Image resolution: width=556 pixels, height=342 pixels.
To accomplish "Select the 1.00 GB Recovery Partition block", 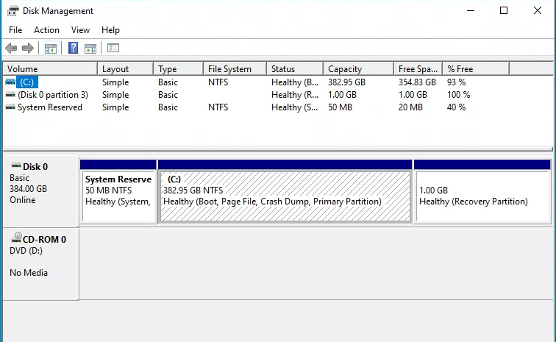I will (x=482, y=196).
